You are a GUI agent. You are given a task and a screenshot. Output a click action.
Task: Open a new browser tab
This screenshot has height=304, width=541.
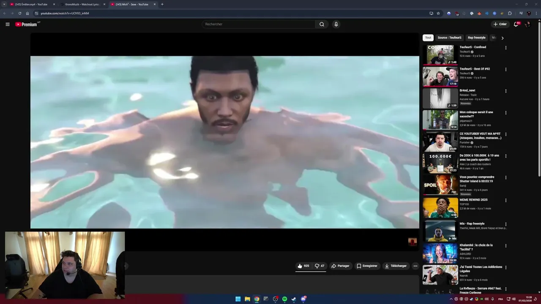[x=162, y=4]
